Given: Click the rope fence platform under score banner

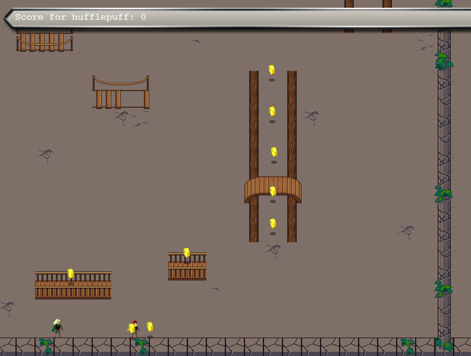Looking at the screenshot, I should point(45,40).
